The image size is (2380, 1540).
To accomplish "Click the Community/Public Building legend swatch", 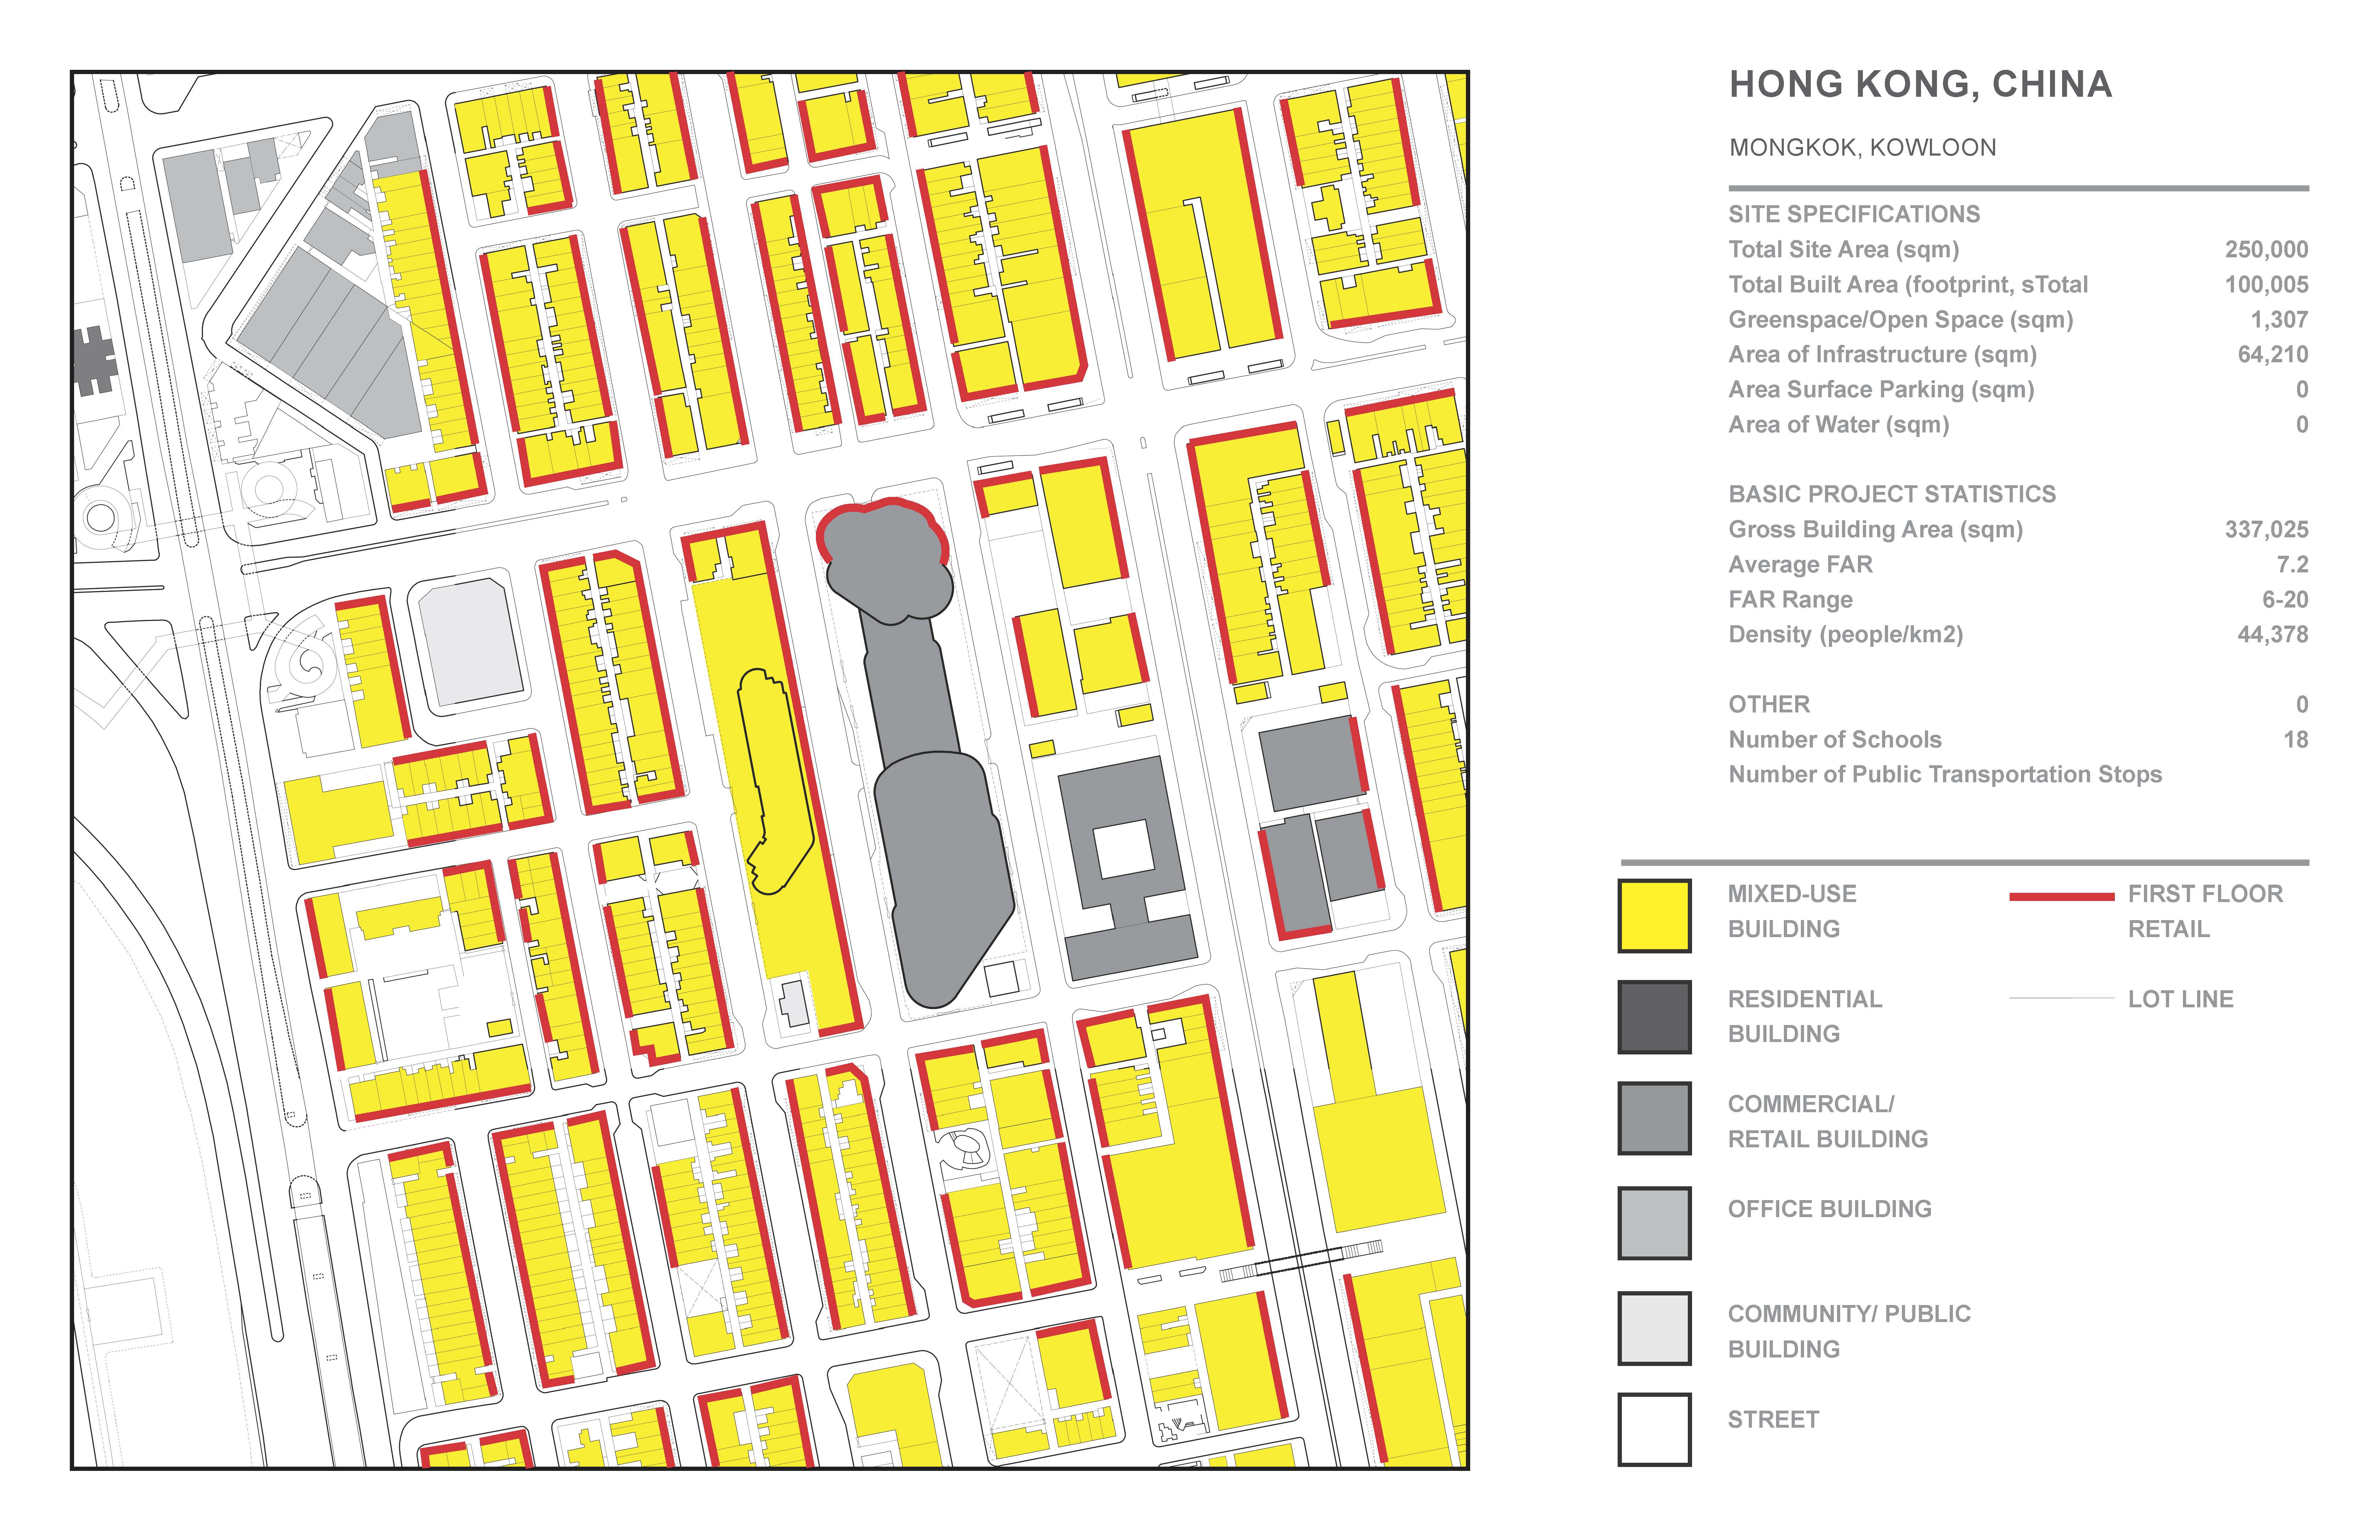I will click(x=1654, y=1328).
